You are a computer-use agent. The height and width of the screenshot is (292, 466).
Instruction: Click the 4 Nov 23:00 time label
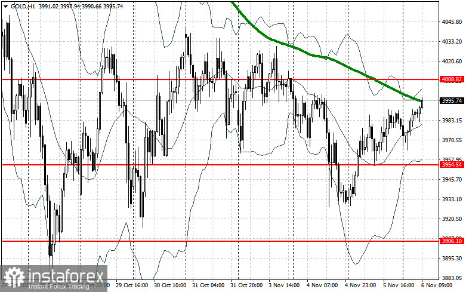[x=360, y=285]
